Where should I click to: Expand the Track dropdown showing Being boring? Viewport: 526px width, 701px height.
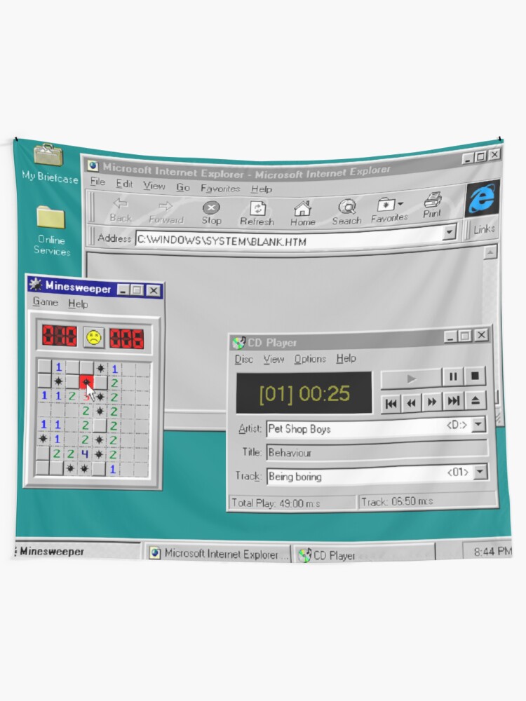coord(480,472)
